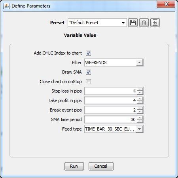Increase Stop loss in pips value
Screen dimensions: 178x178
(x=140, y=89)
